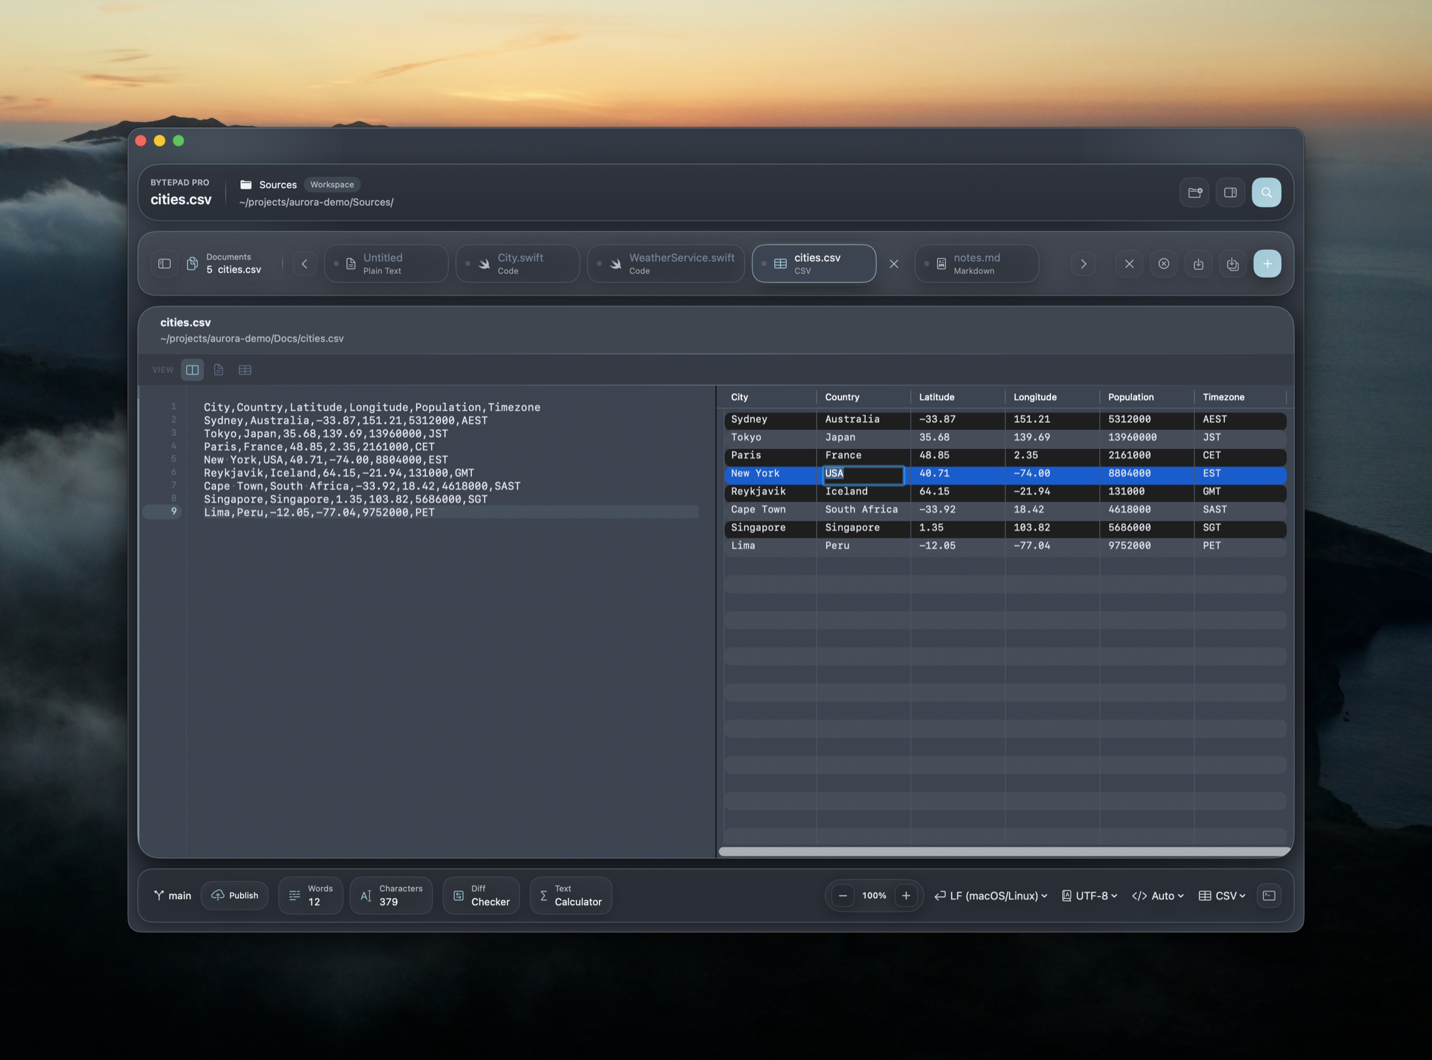Click the Publish button

click(235, 895)
